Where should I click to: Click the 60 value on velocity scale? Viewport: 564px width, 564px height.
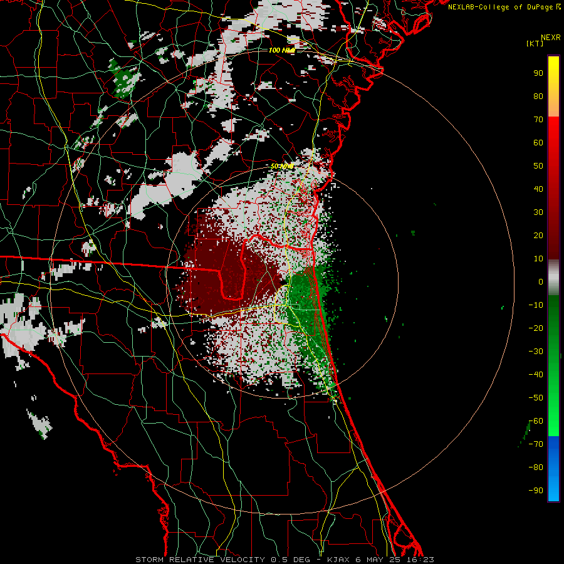[538, 143]
